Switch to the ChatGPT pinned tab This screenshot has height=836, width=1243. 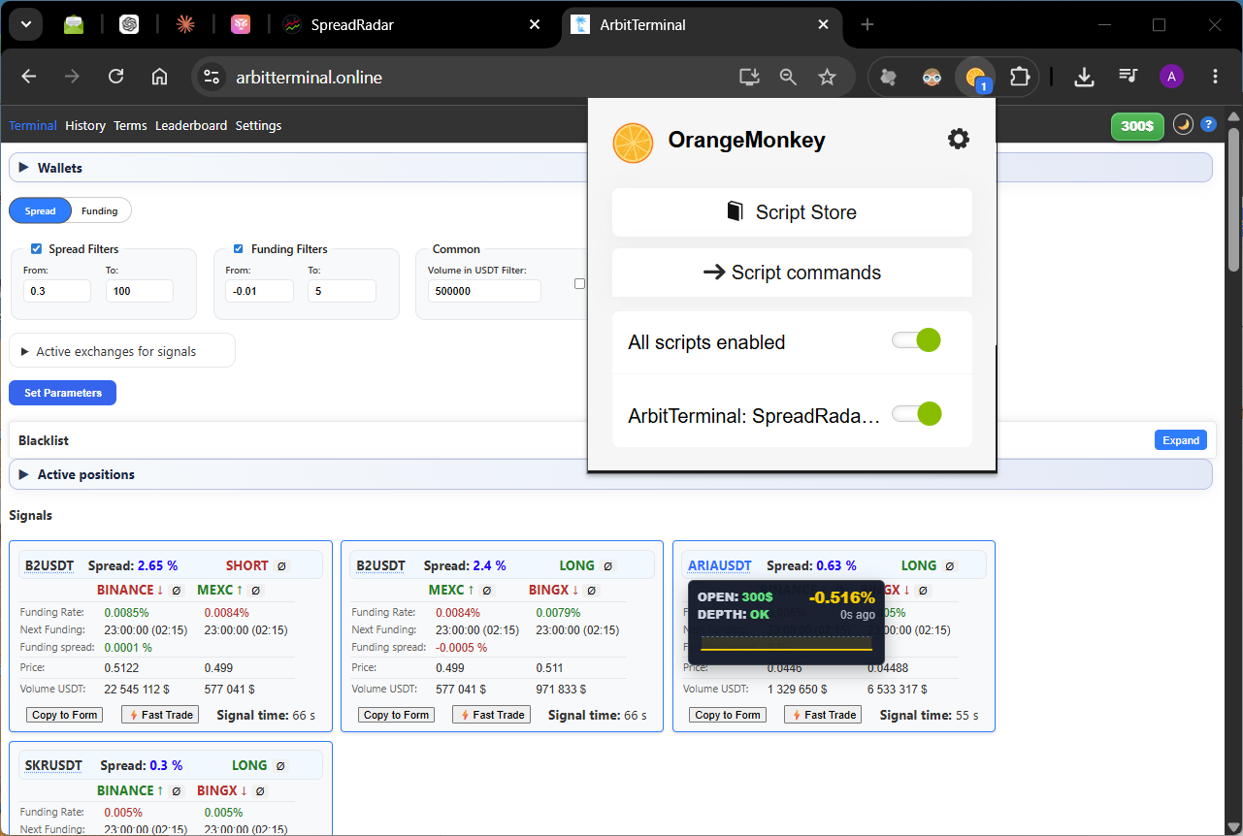129,25
